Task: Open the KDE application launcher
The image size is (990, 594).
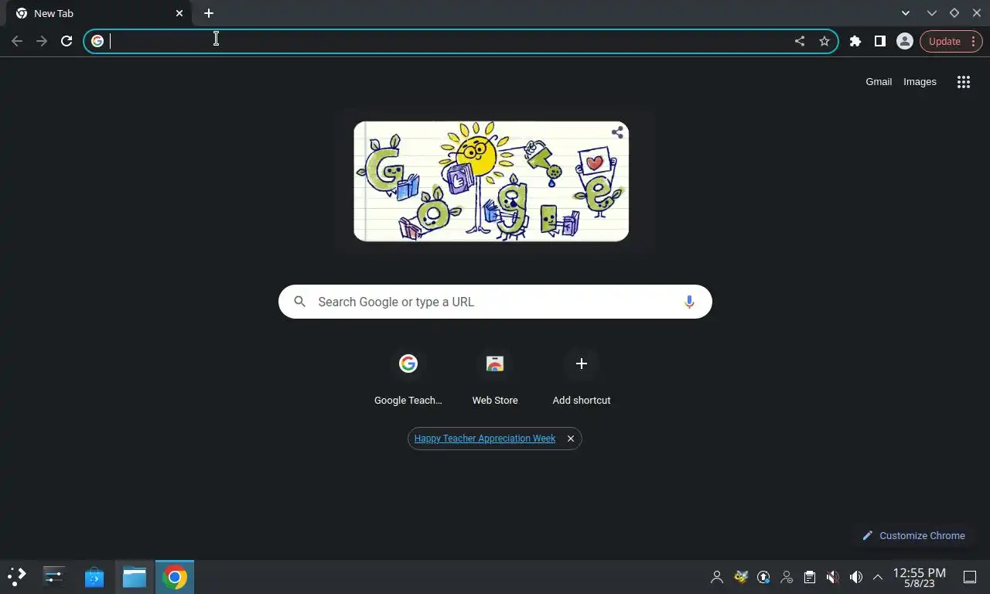Action: pos(17,576)
